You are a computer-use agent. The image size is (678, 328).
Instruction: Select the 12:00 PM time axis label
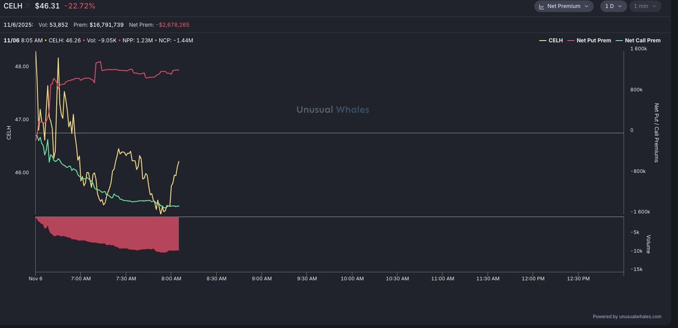tap(533, 278)
